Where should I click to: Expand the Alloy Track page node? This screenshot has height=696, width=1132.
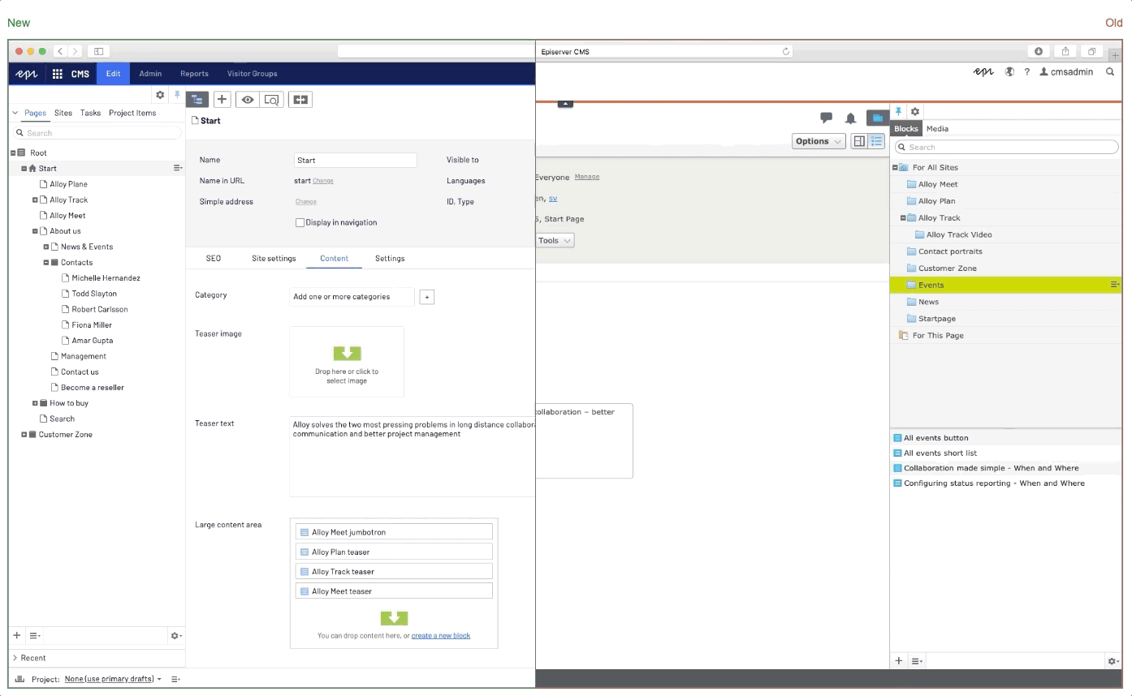35,200
